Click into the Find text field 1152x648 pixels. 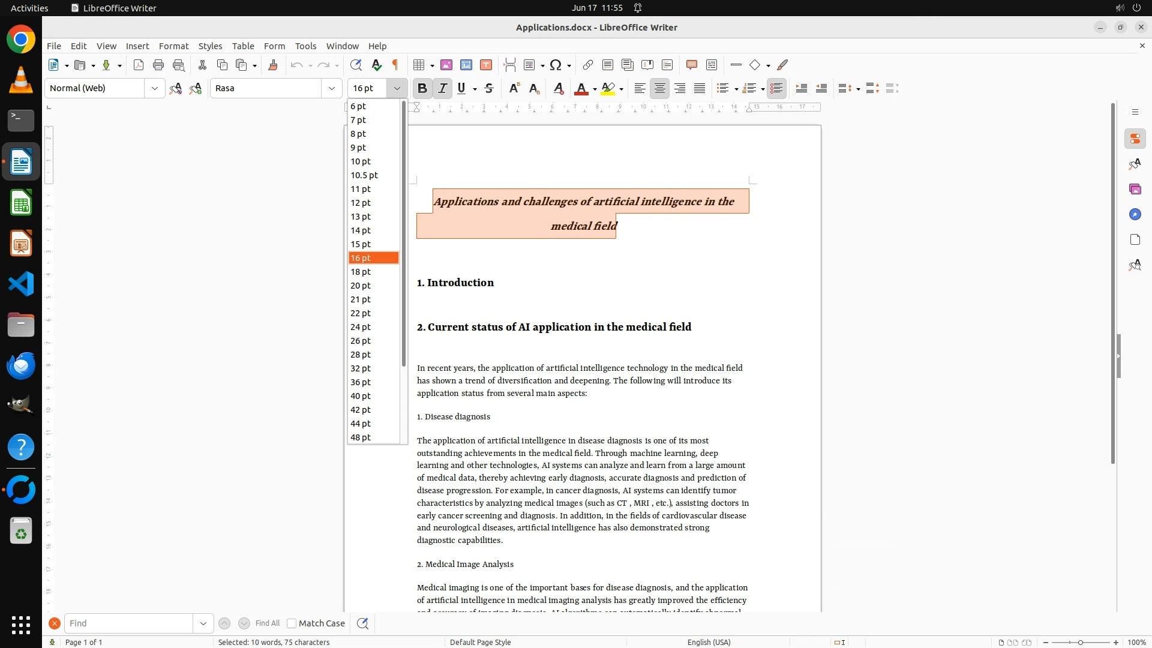point(128,623)
